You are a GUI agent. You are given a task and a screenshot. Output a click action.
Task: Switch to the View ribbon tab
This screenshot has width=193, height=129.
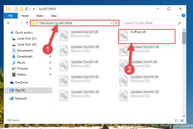pos(54,16)
